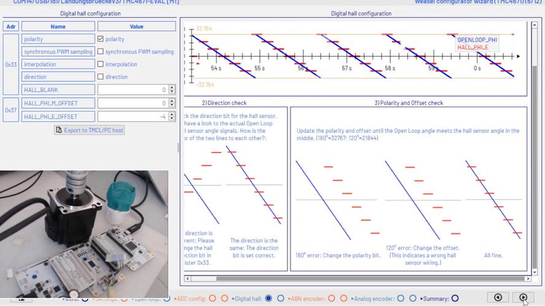Click the Digital hall step label
This screenshot has width=545, height=306.
click(248, 299)
